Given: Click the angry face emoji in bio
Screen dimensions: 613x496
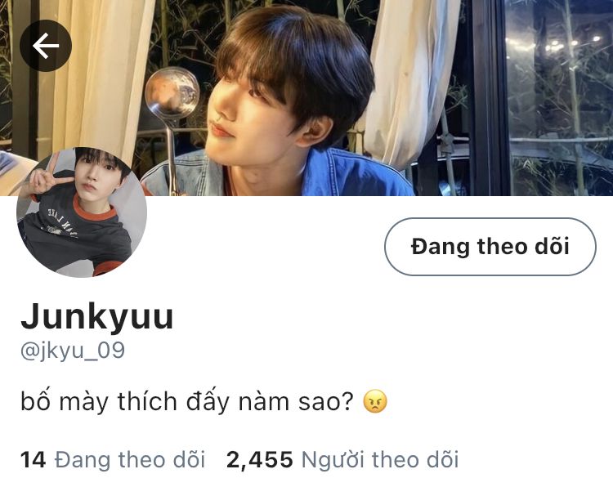Looking at the screenshot, I should pos(375,402).
